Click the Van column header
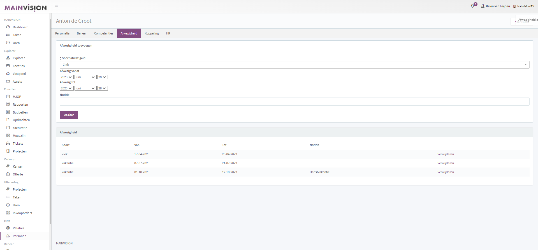The height and width of the screenshot is (250, 538). (137, 145)
